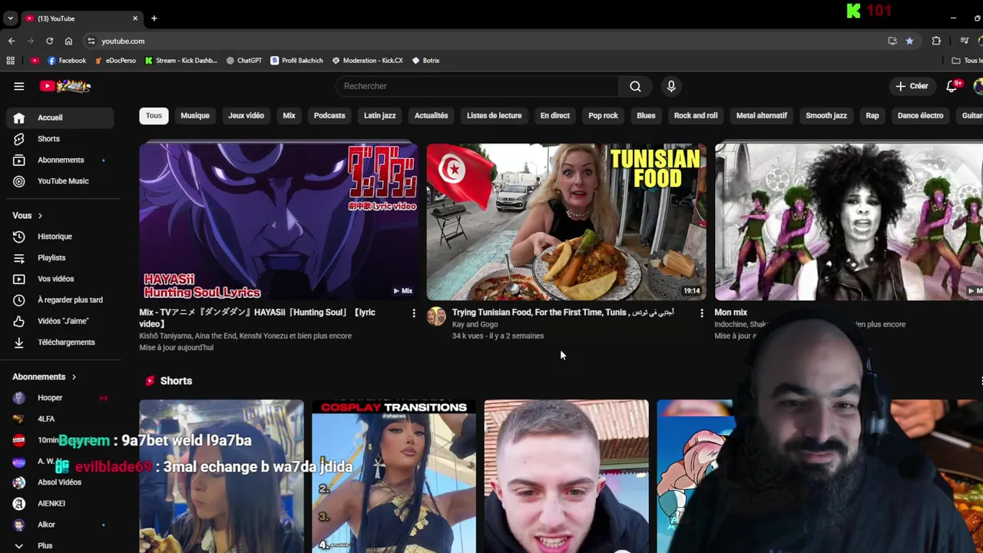Open the Facebook bookmark
Screen dimensions: 983x553
tap(67, 60)
